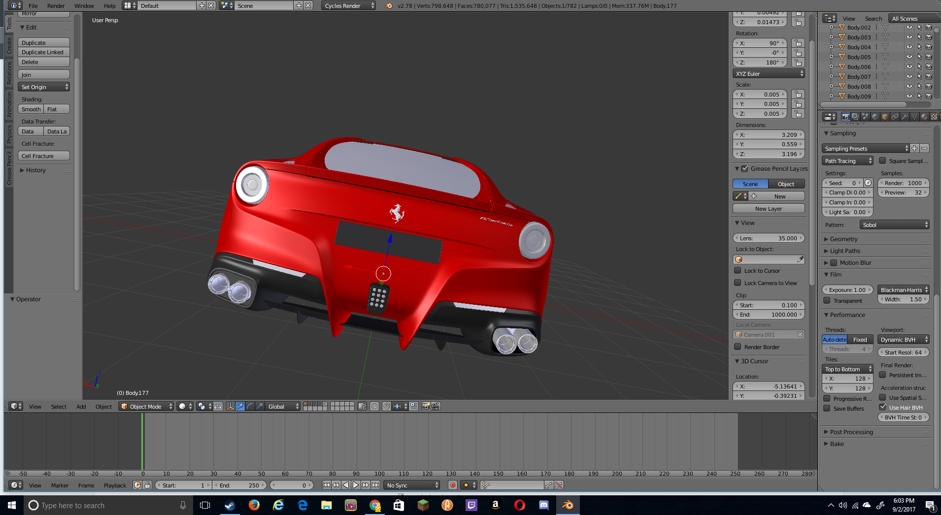Enable the Render Border checkbox
This screenshot has width=941, height=515.
point(738,347)
